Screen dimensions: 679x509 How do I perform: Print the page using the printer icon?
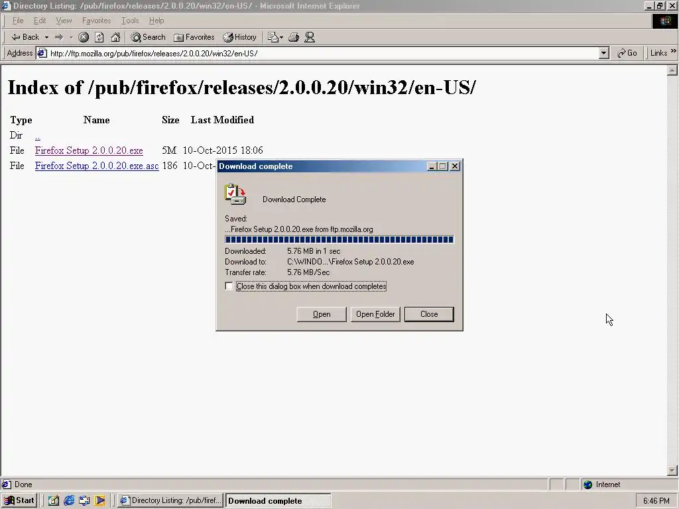click(x=294, y=37)
